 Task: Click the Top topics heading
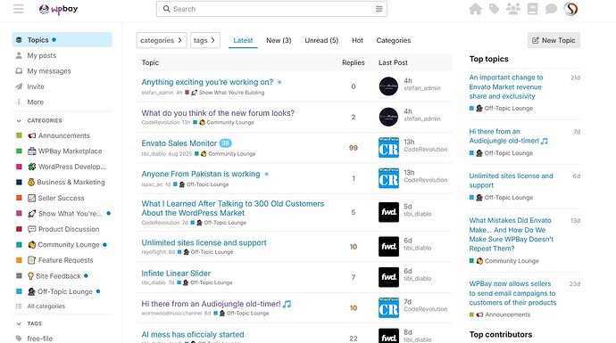pyautogui.click(x=488, y=59)
